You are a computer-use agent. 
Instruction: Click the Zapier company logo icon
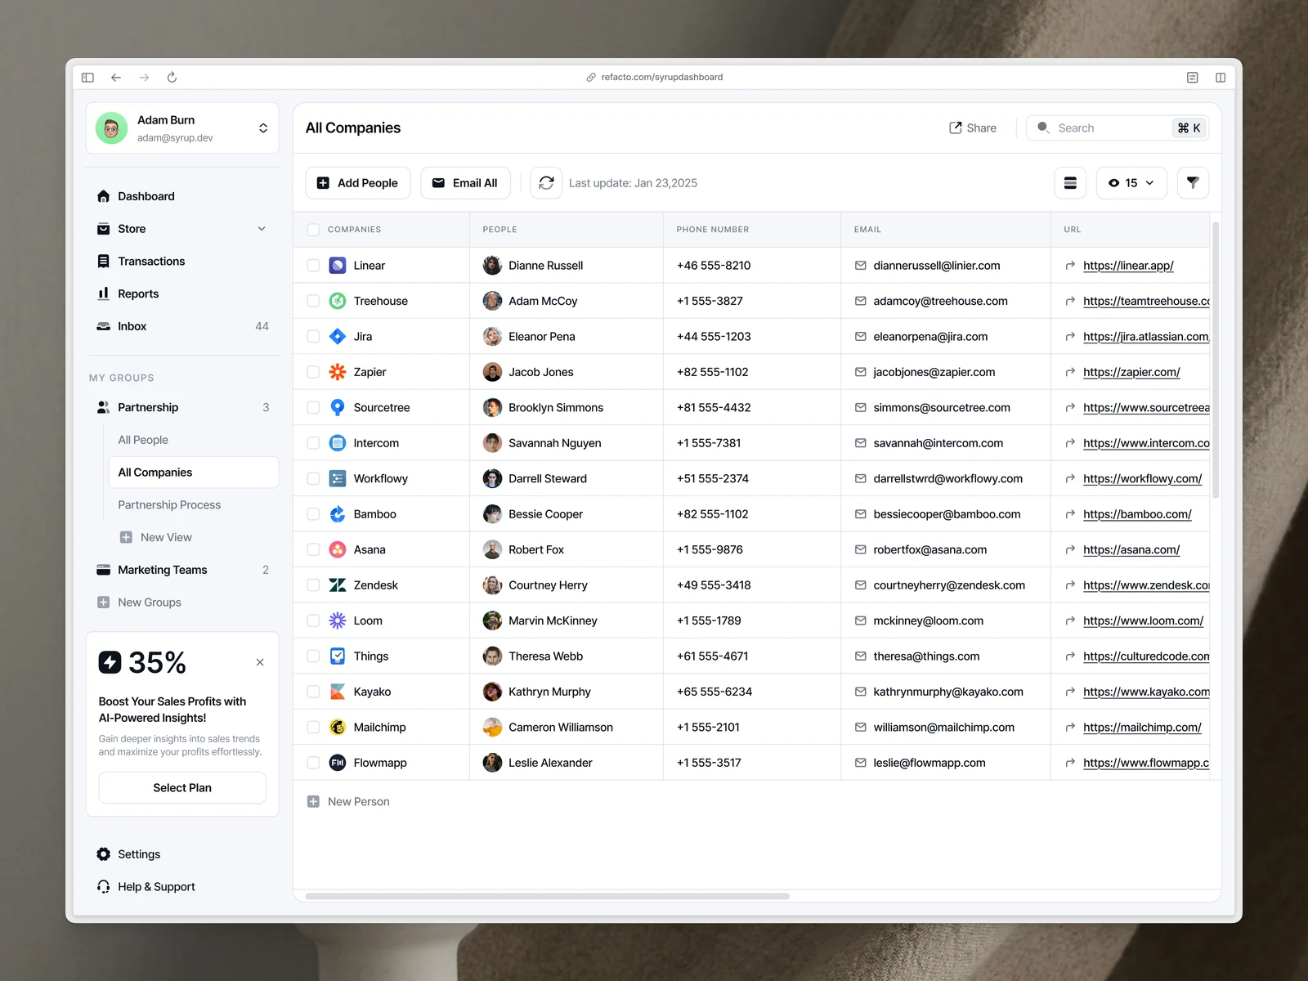(338, 372)
